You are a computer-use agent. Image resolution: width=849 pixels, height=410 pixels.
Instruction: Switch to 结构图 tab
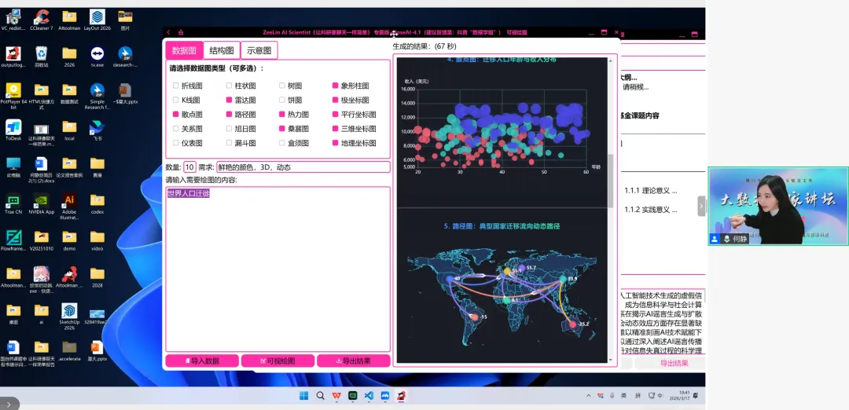point(222,50)
